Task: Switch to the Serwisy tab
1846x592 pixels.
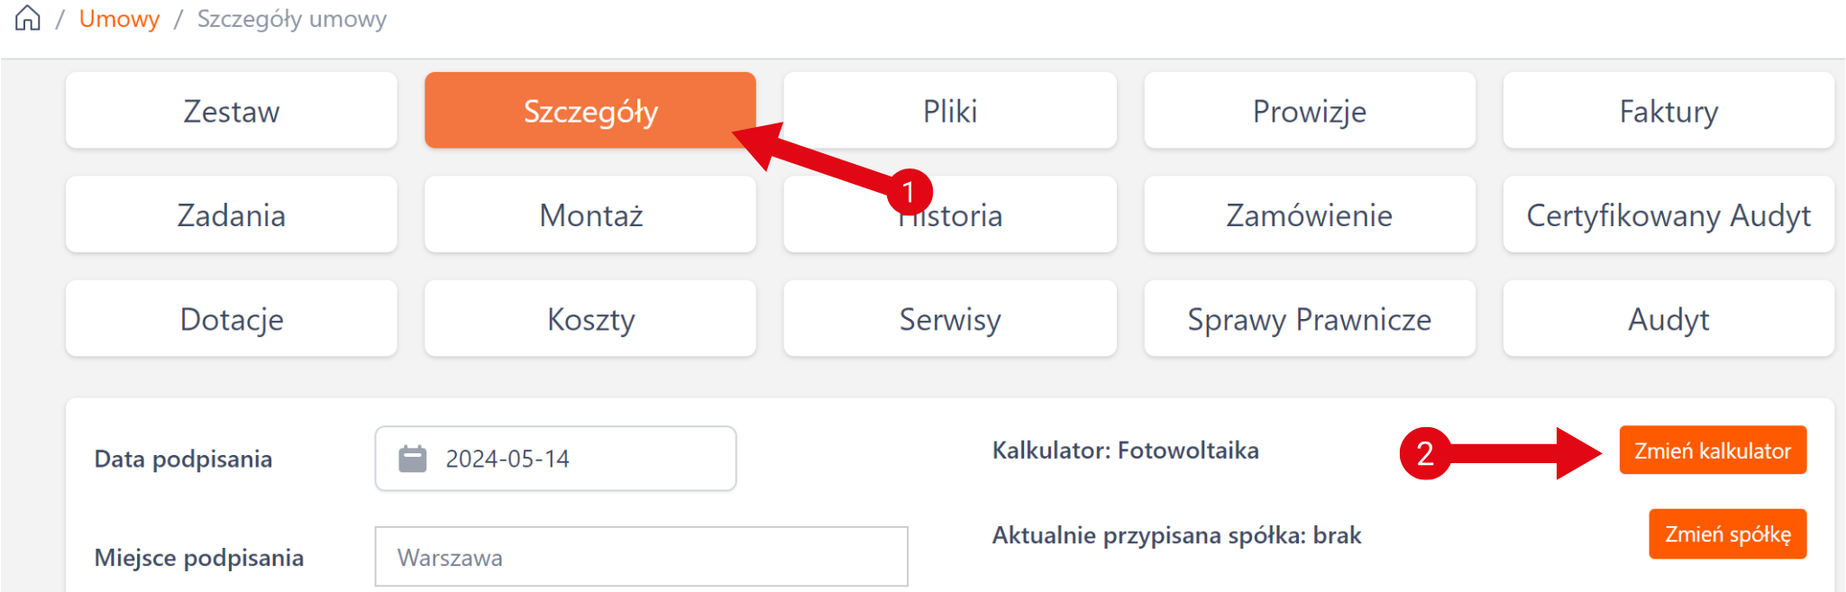Action: [949, 319]
